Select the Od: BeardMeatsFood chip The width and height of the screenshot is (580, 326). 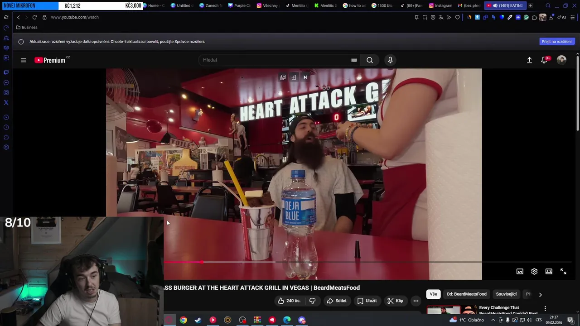[x=466, y=294]
